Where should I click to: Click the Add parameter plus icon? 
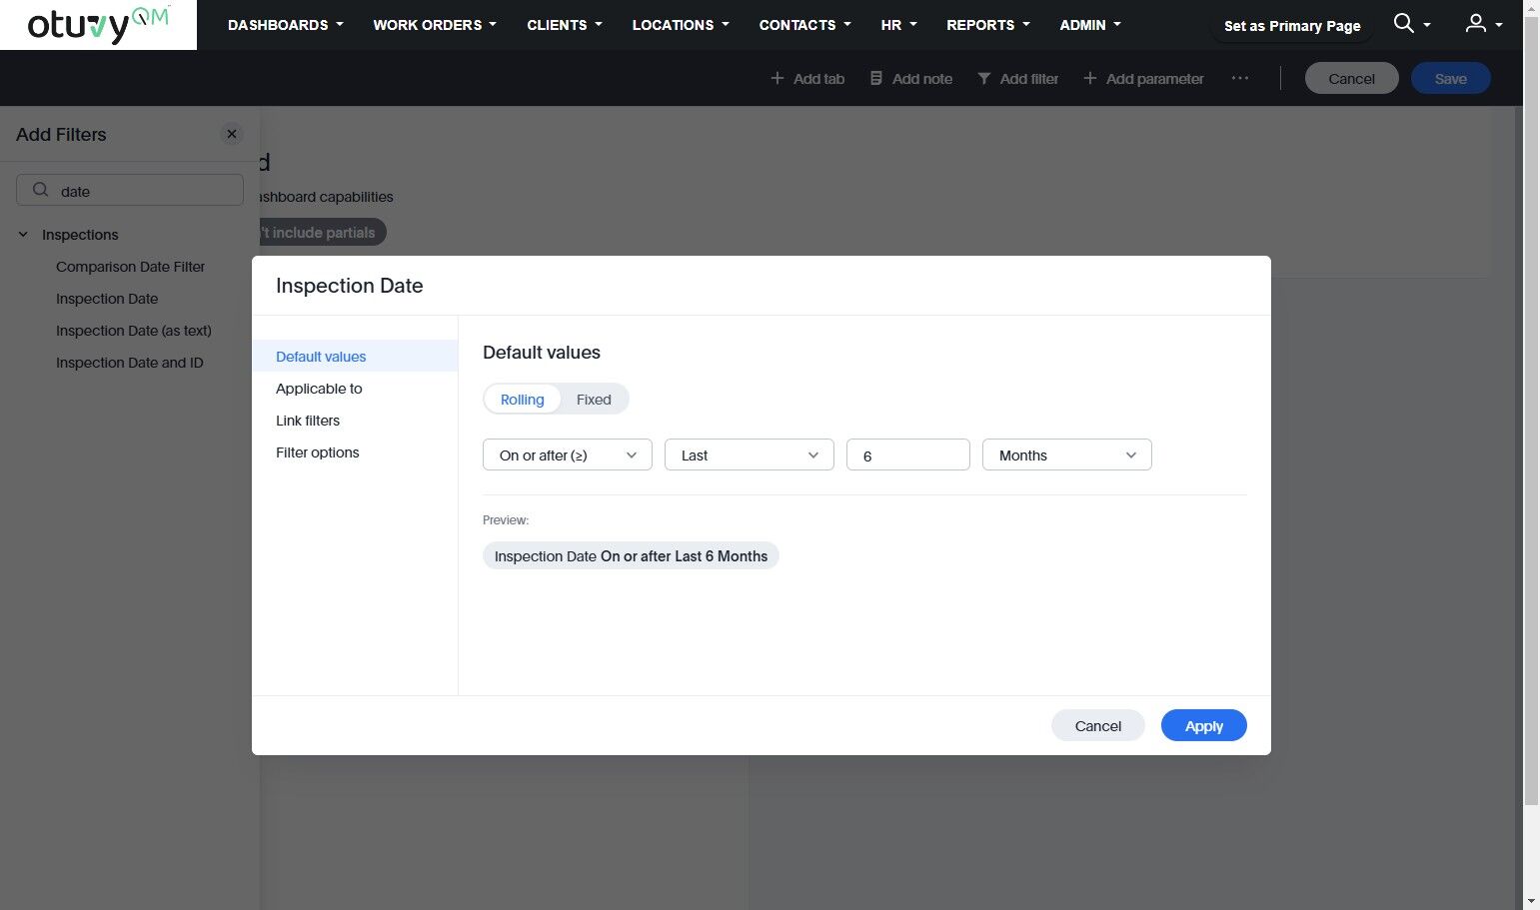pyautogui.click(x=1090, y=78)
